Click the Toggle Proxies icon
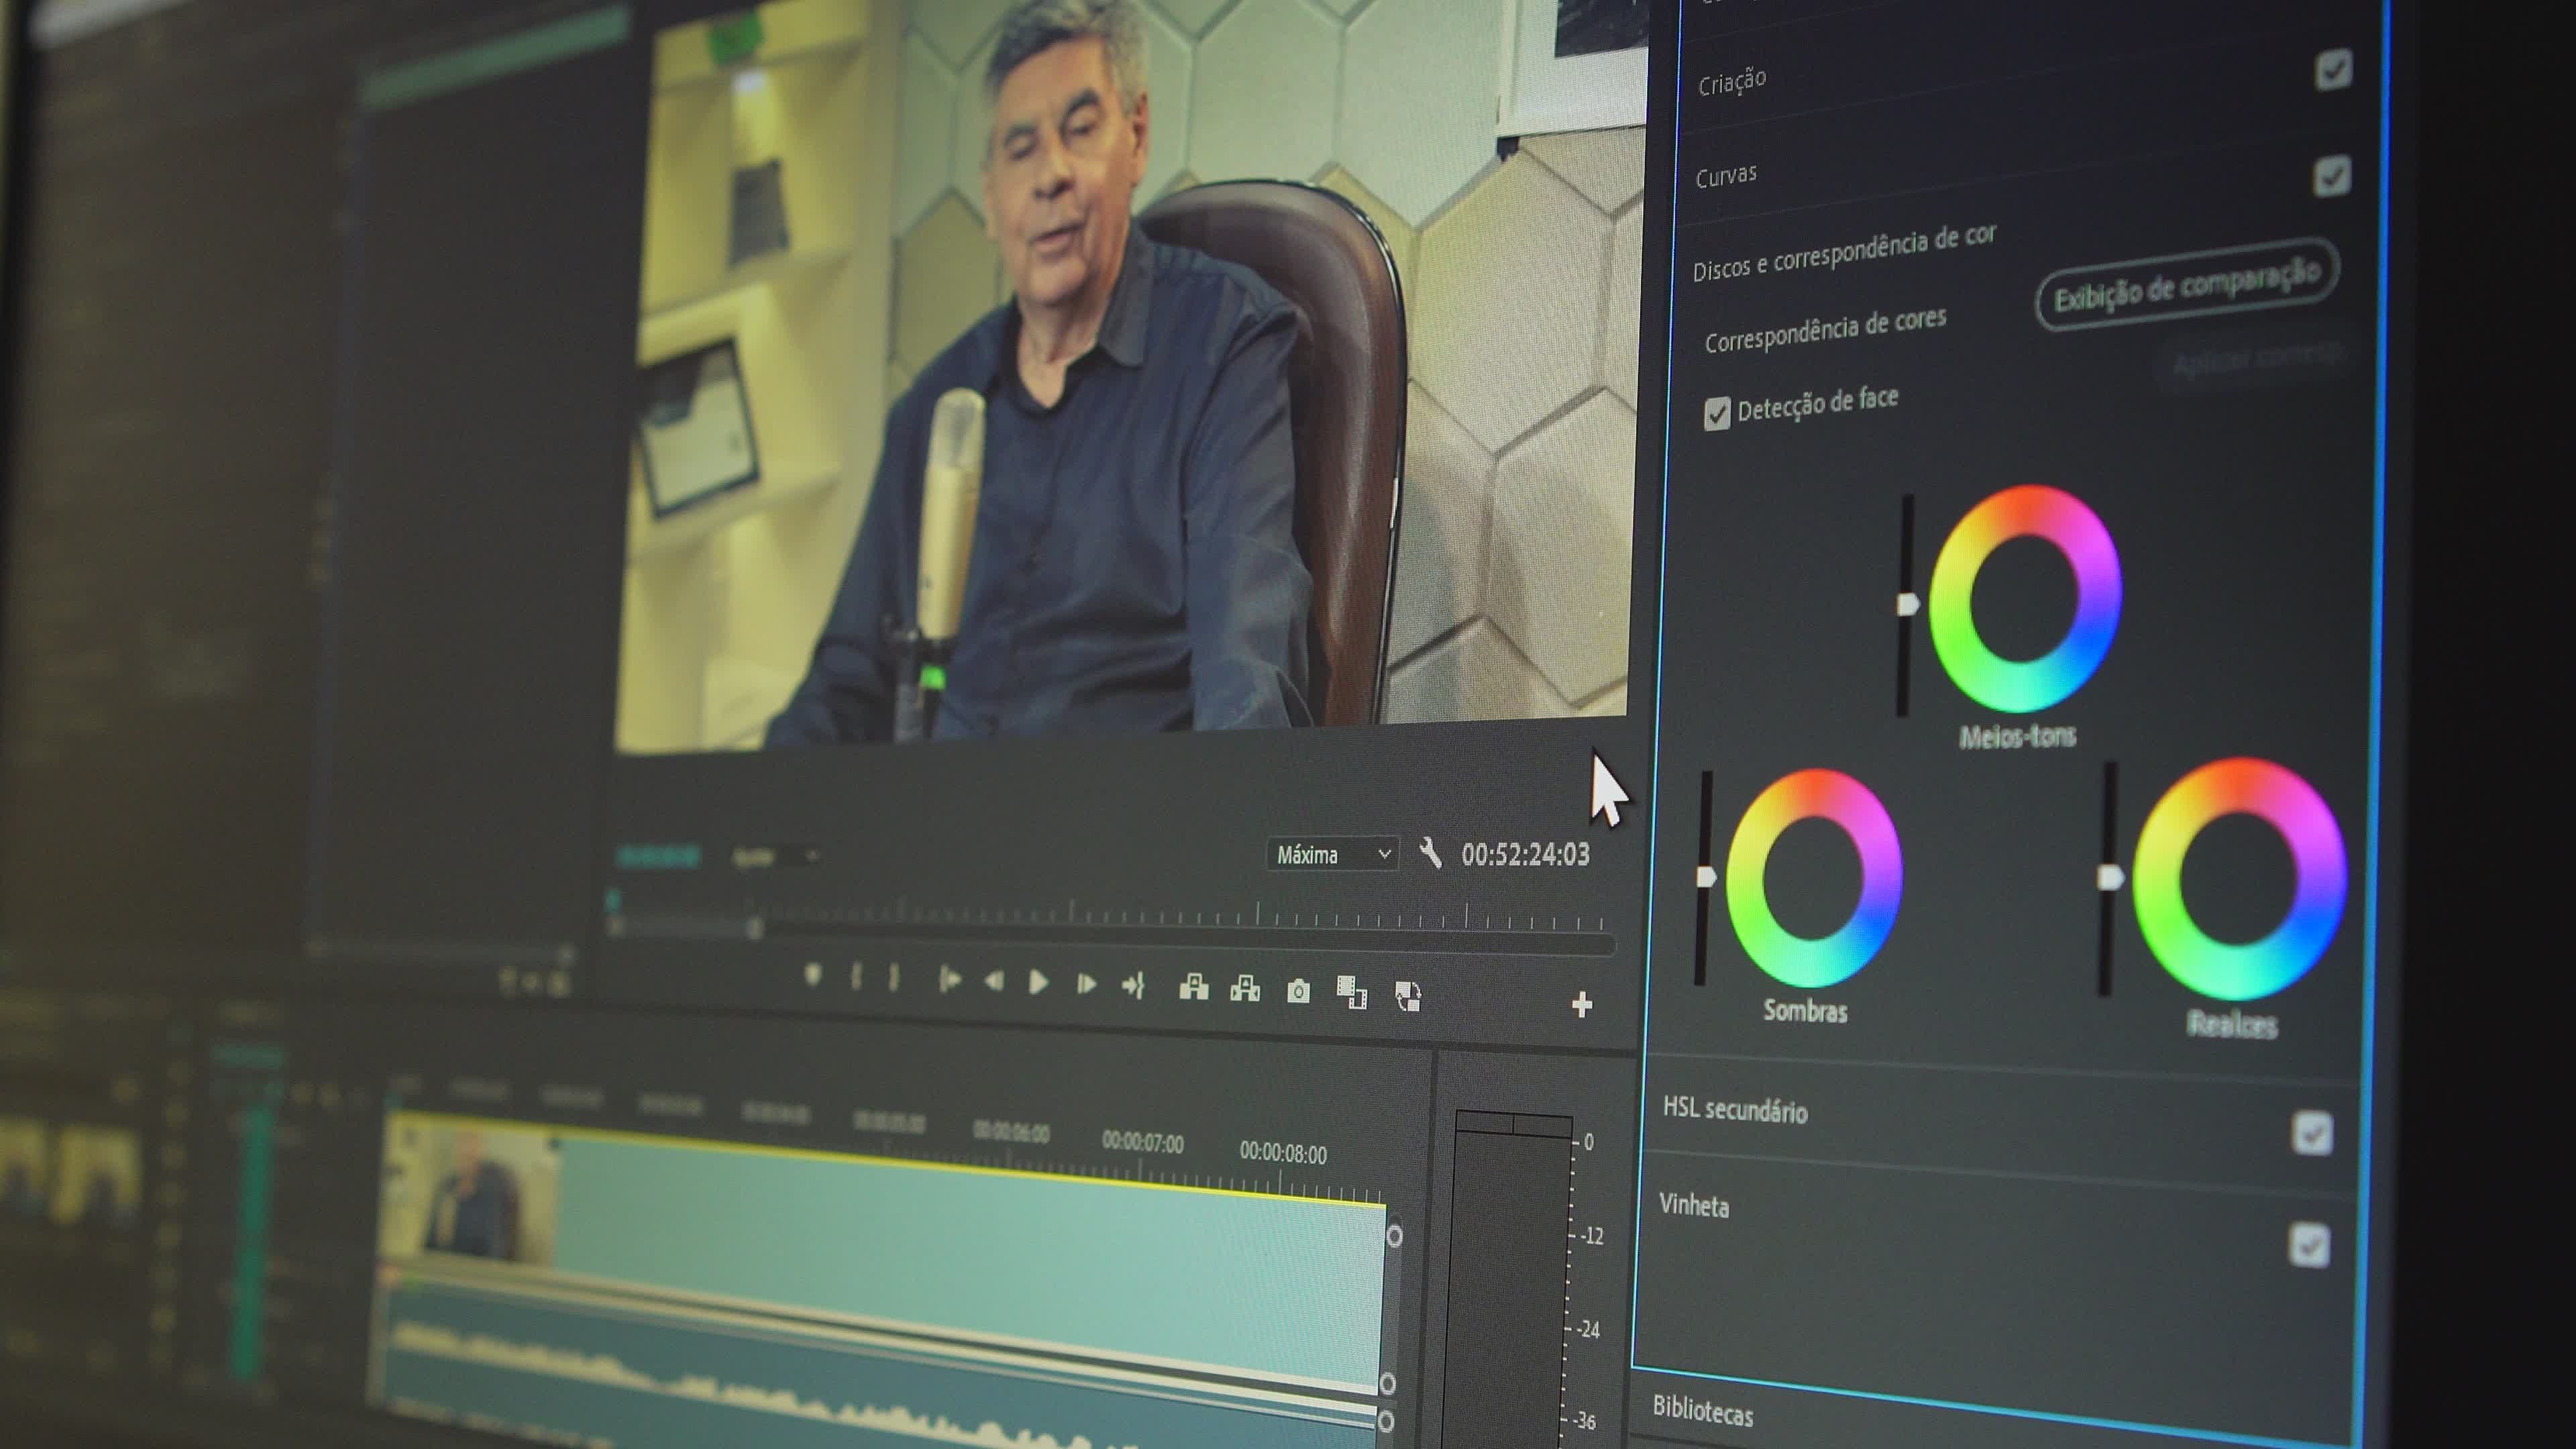This screenshot has height=1449, width=2576. [x=1408, y=996]
